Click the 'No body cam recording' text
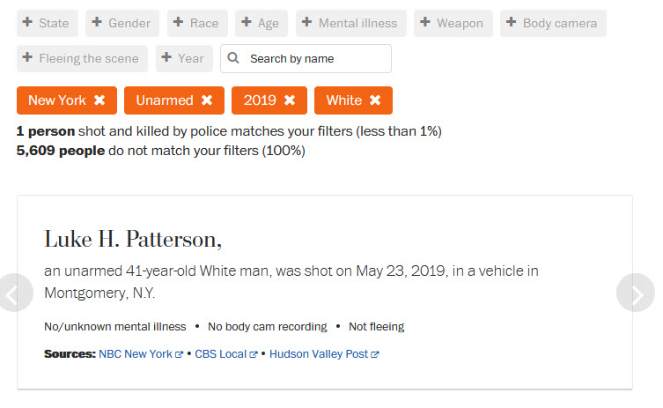Image resolution: width=663 pixels, height=408 pixels. coord(268,327)
